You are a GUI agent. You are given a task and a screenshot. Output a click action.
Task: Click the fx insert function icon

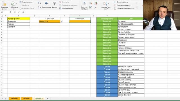tap(23, 12)
